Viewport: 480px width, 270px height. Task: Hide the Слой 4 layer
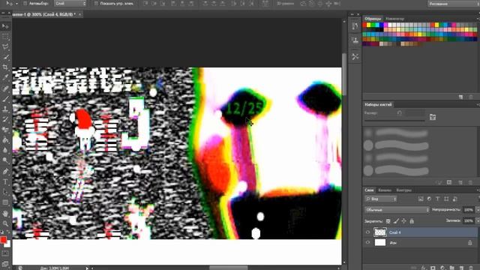367,232
